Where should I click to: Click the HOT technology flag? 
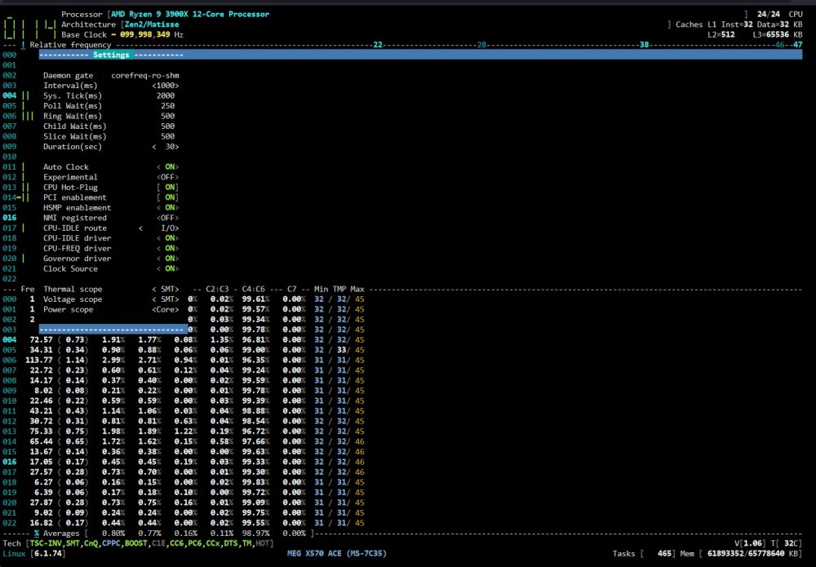point(263,543)
